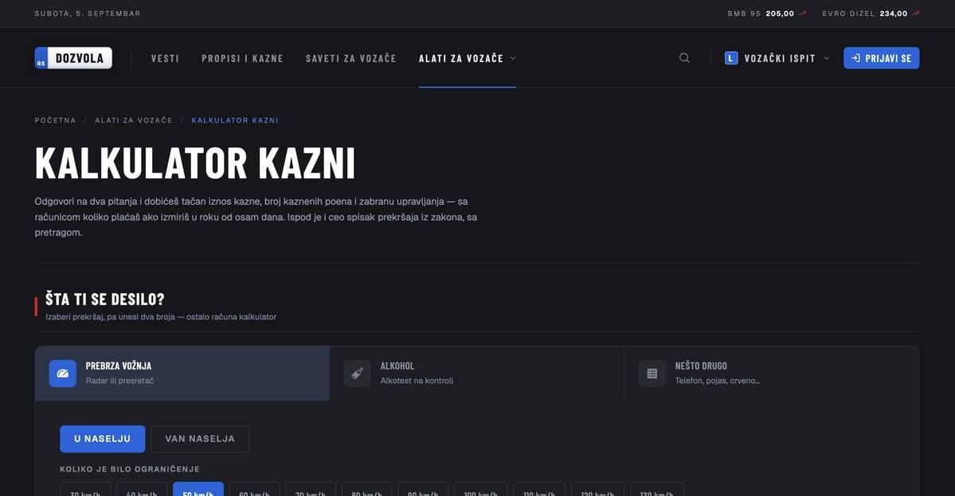Click the Alkotest na kontroli subtitle
955x496 pixels.
point(417,381)
